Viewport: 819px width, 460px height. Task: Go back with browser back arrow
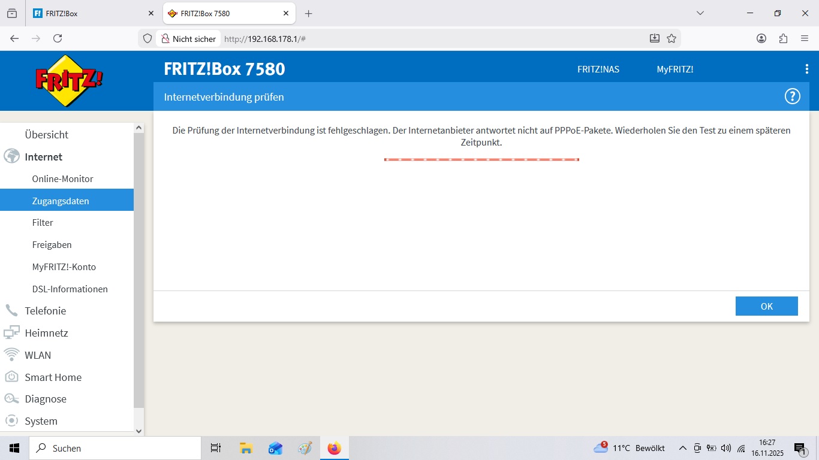[x=14, y=38]
